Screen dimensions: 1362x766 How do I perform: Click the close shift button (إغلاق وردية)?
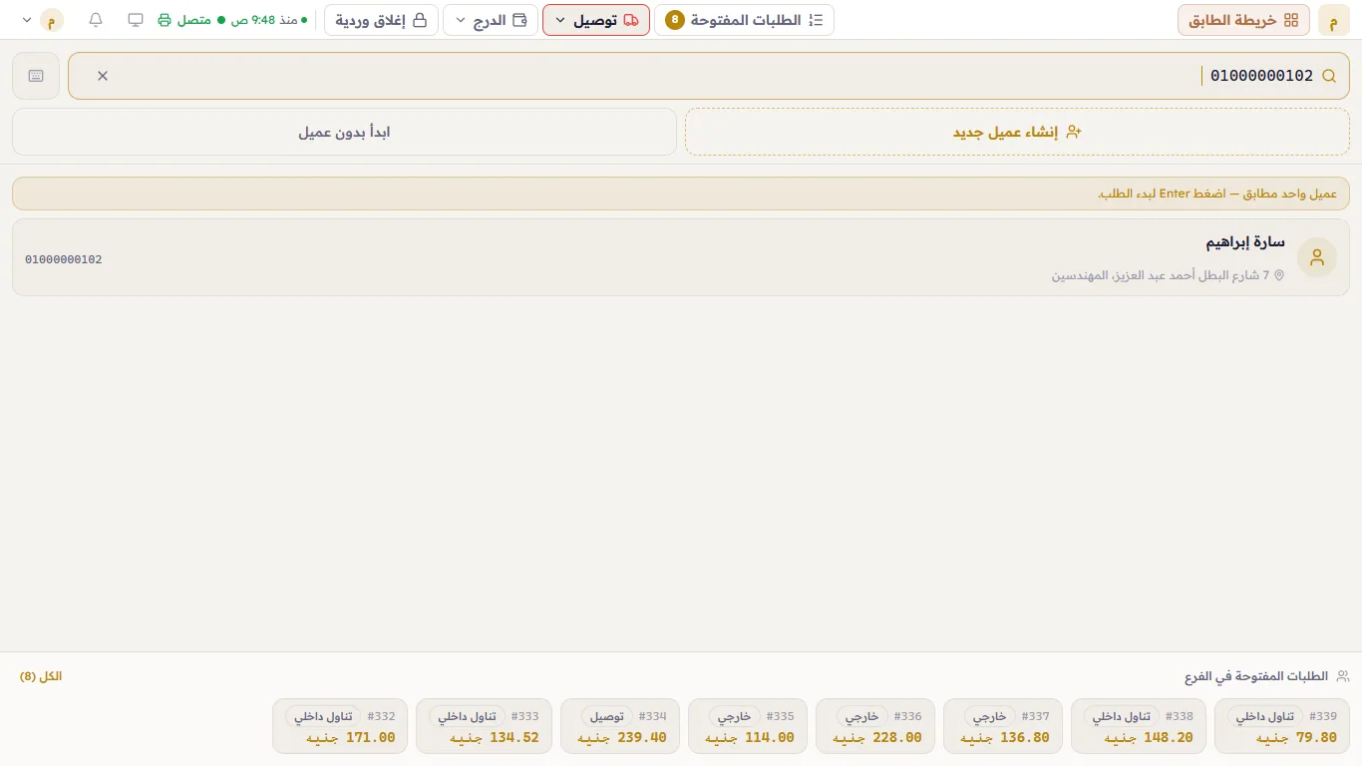[381, 20]
